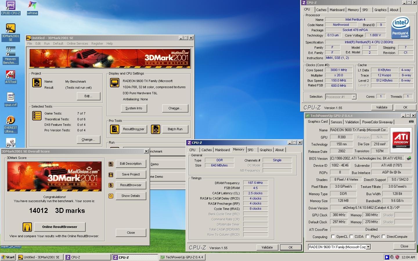Open the Help menu in 3DMark2001

tap(109, 43)
